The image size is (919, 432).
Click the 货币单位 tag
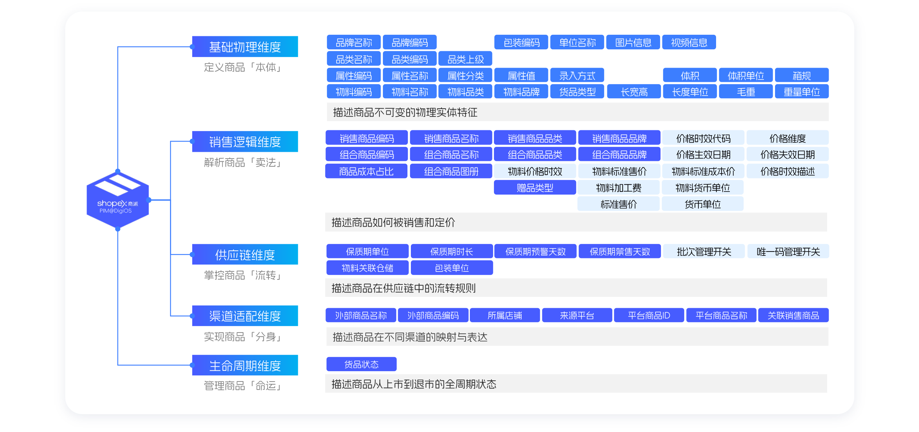703,204
